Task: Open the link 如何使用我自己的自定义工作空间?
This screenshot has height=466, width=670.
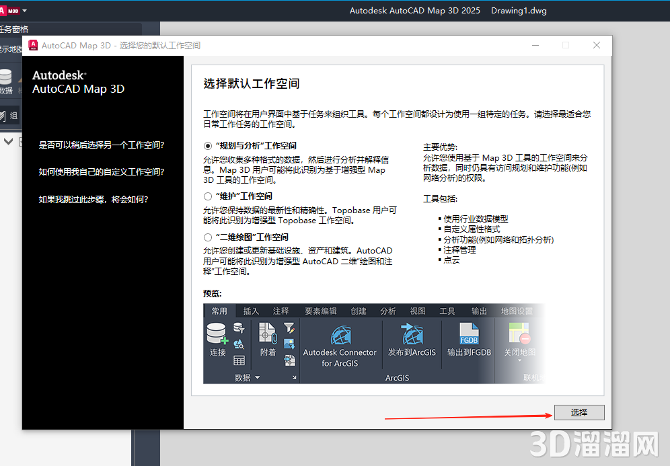Action: click(102, 171)
